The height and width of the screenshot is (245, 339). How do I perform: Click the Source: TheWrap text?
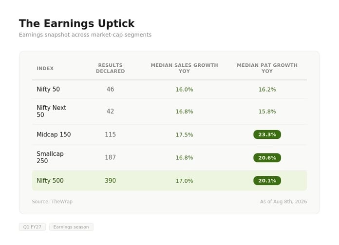(52, 202)
